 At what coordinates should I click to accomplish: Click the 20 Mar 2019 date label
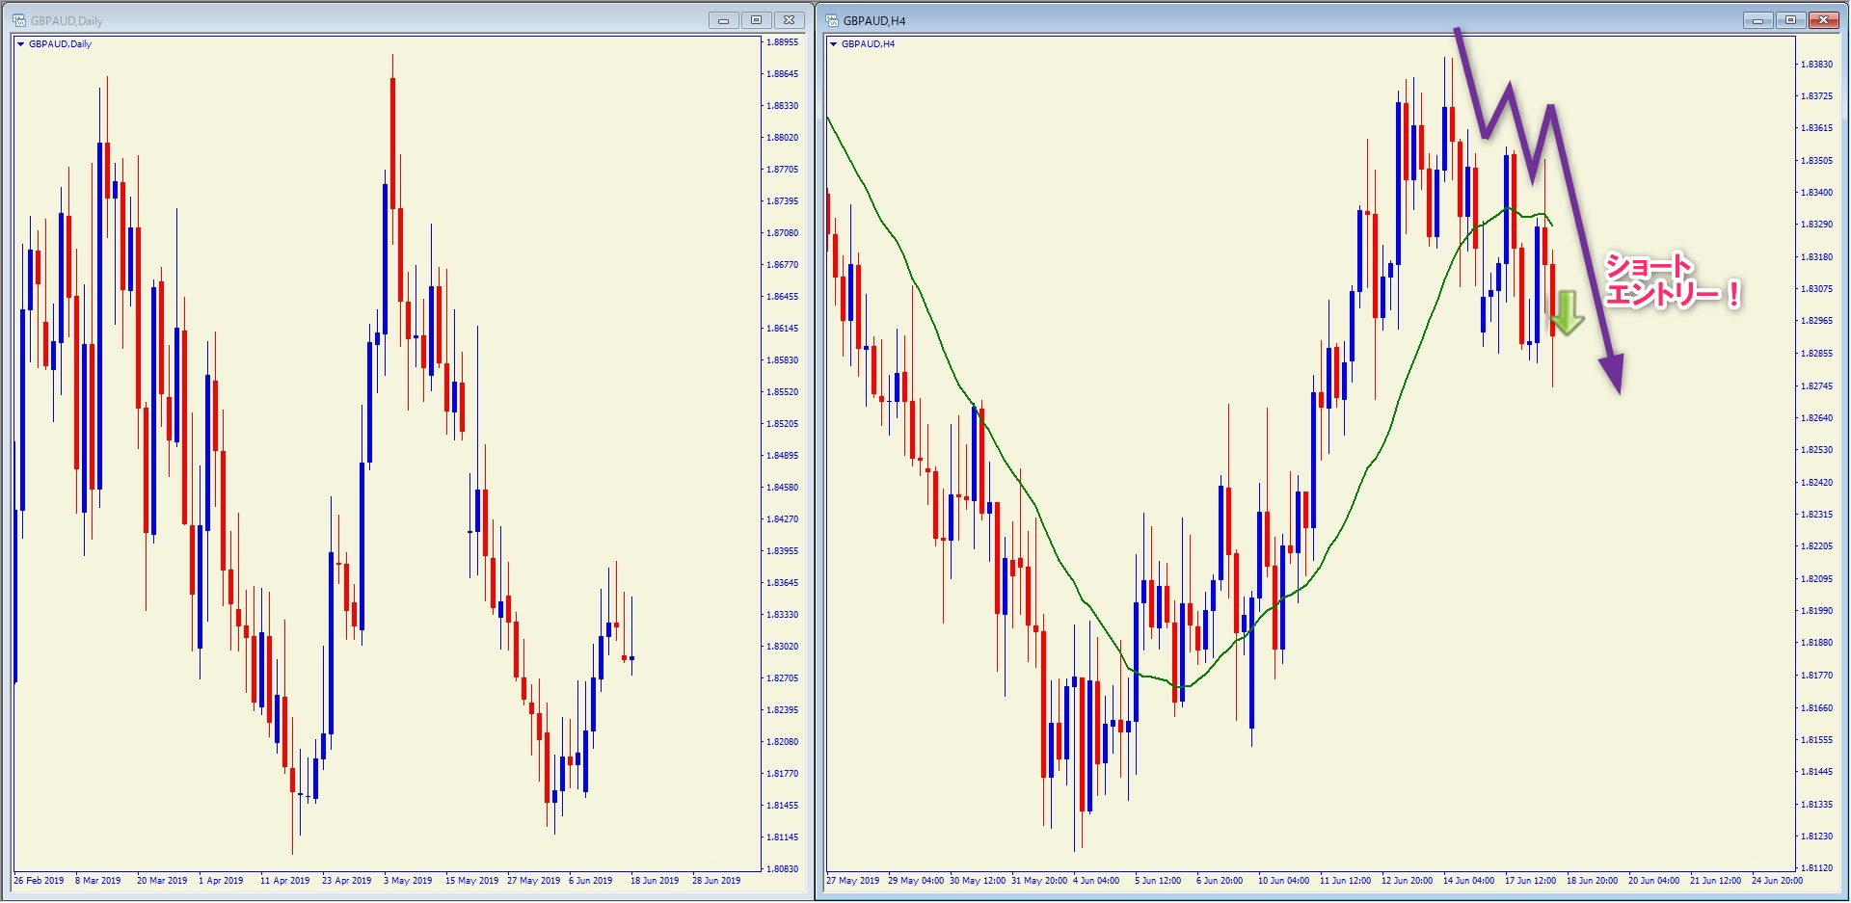[x=162, y=881]
